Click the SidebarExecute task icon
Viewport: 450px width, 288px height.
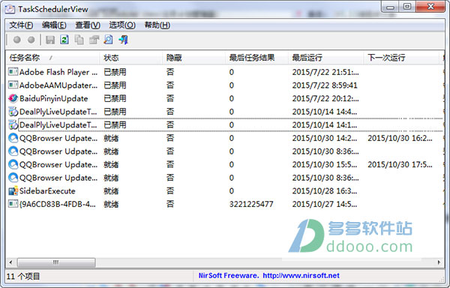coord(13,190)
